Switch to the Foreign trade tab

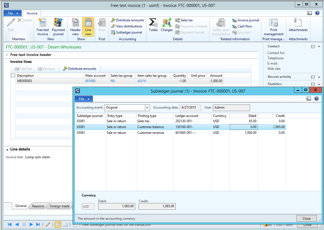(60, 206)
